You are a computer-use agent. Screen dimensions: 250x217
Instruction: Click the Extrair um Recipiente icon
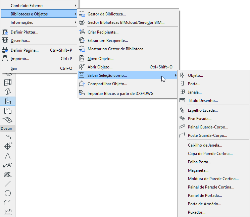(x=82, y=40)
